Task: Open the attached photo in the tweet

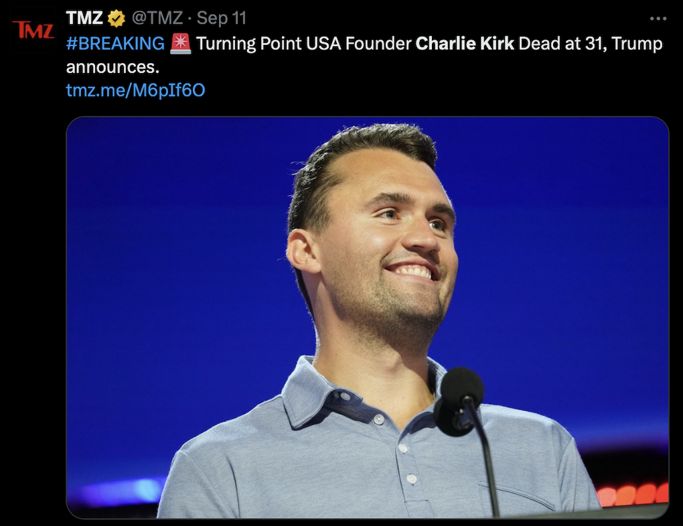Action: point(367,318)
